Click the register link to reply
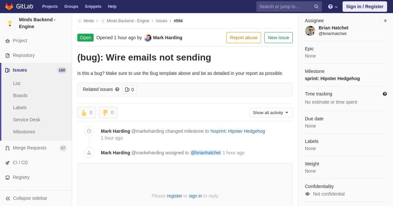The height and width of the screenshot is (206, 393). (x=175, y=196)
